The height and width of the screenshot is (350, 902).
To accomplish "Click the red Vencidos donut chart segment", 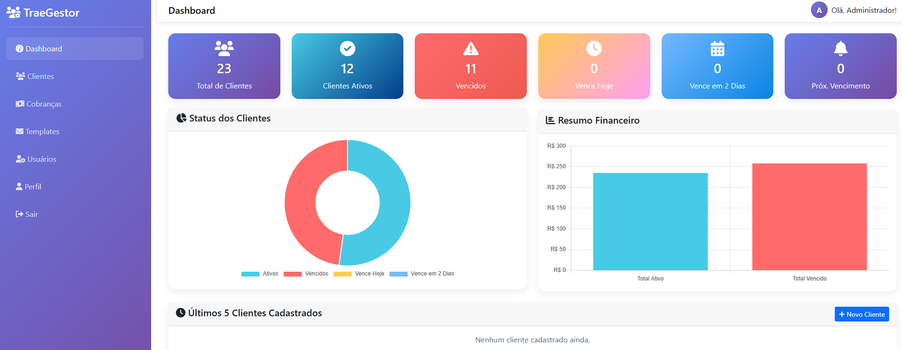I will pos(301,202).
